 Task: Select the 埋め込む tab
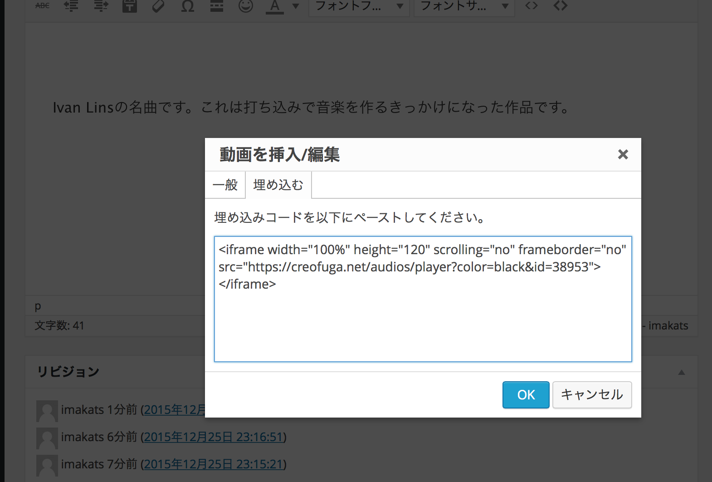pos(278,185)
